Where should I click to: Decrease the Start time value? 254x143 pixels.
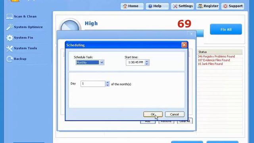pyautogui.click(x=146, y=64)
